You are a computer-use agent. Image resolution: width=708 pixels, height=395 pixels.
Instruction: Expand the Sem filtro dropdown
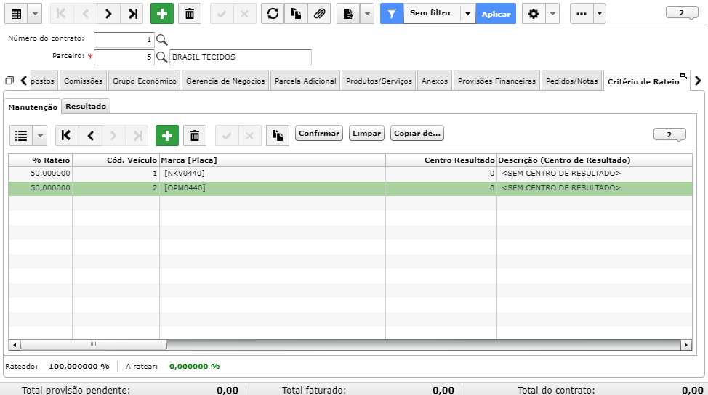click(468, 14)
